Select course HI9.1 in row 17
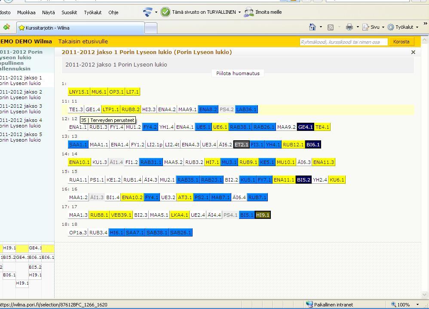The height and width of the screenshot is (309, 429). 263,215
